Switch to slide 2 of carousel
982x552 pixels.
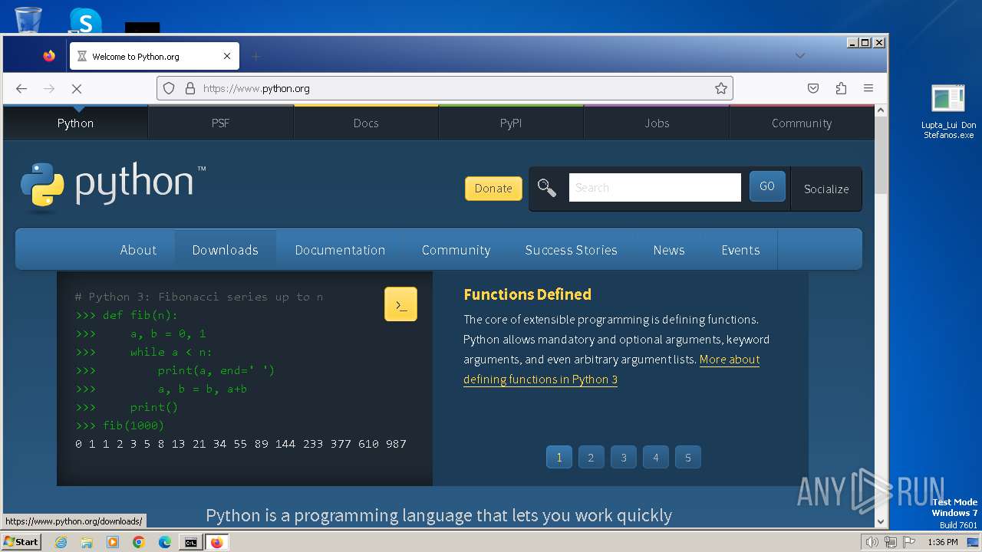pyautogui.click(x=591, y=458)
